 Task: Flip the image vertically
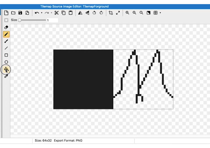pyautogui.click(x=87, y=13)
